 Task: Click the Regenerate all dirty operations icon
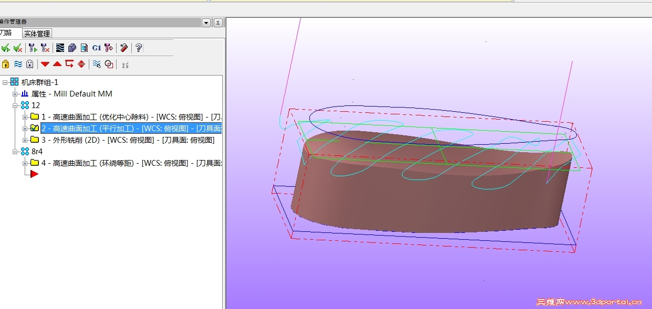click(x=45, y=48)
